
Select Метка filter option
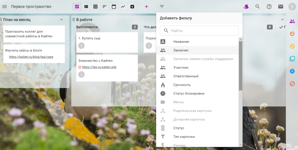click(197, 102)
